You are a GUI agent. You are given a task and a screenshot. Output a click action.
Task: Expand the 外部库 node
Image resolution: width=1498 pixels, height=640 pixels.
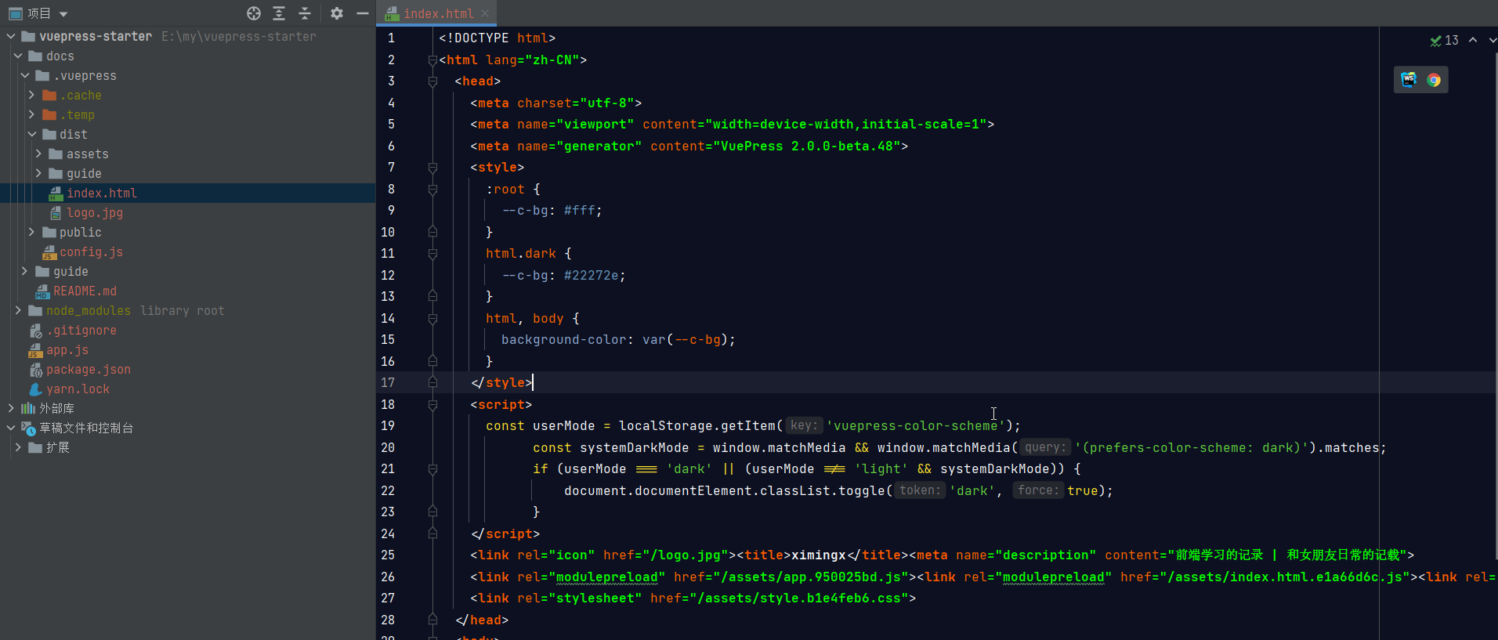(11, 408)
